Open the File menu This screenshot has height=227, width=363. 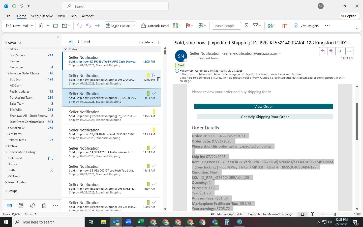coord(8,16)
